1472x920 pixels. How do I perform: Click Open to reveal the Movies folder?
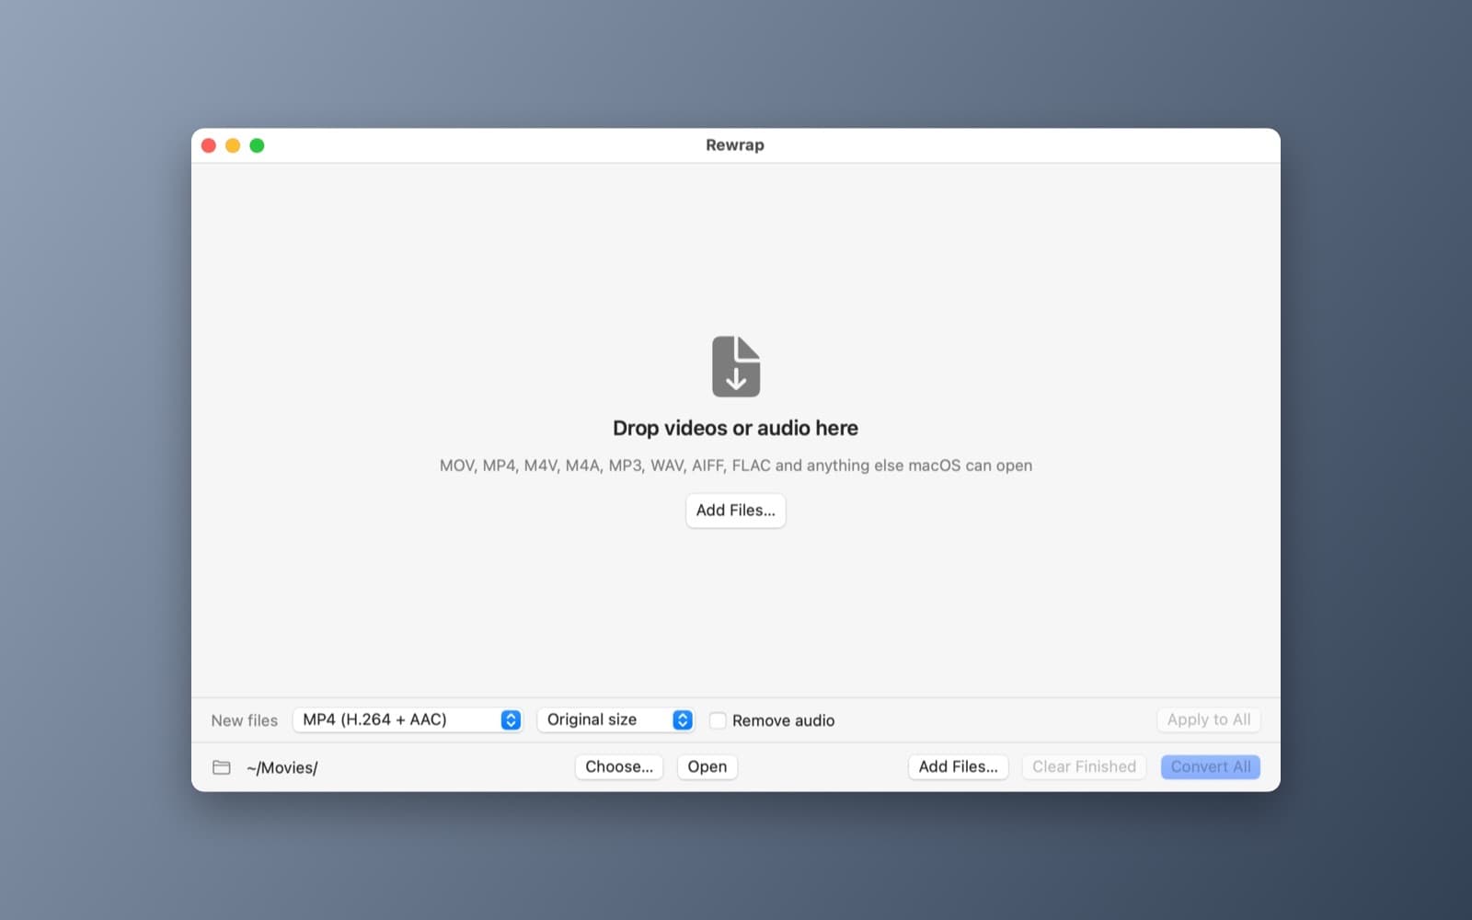707,766
